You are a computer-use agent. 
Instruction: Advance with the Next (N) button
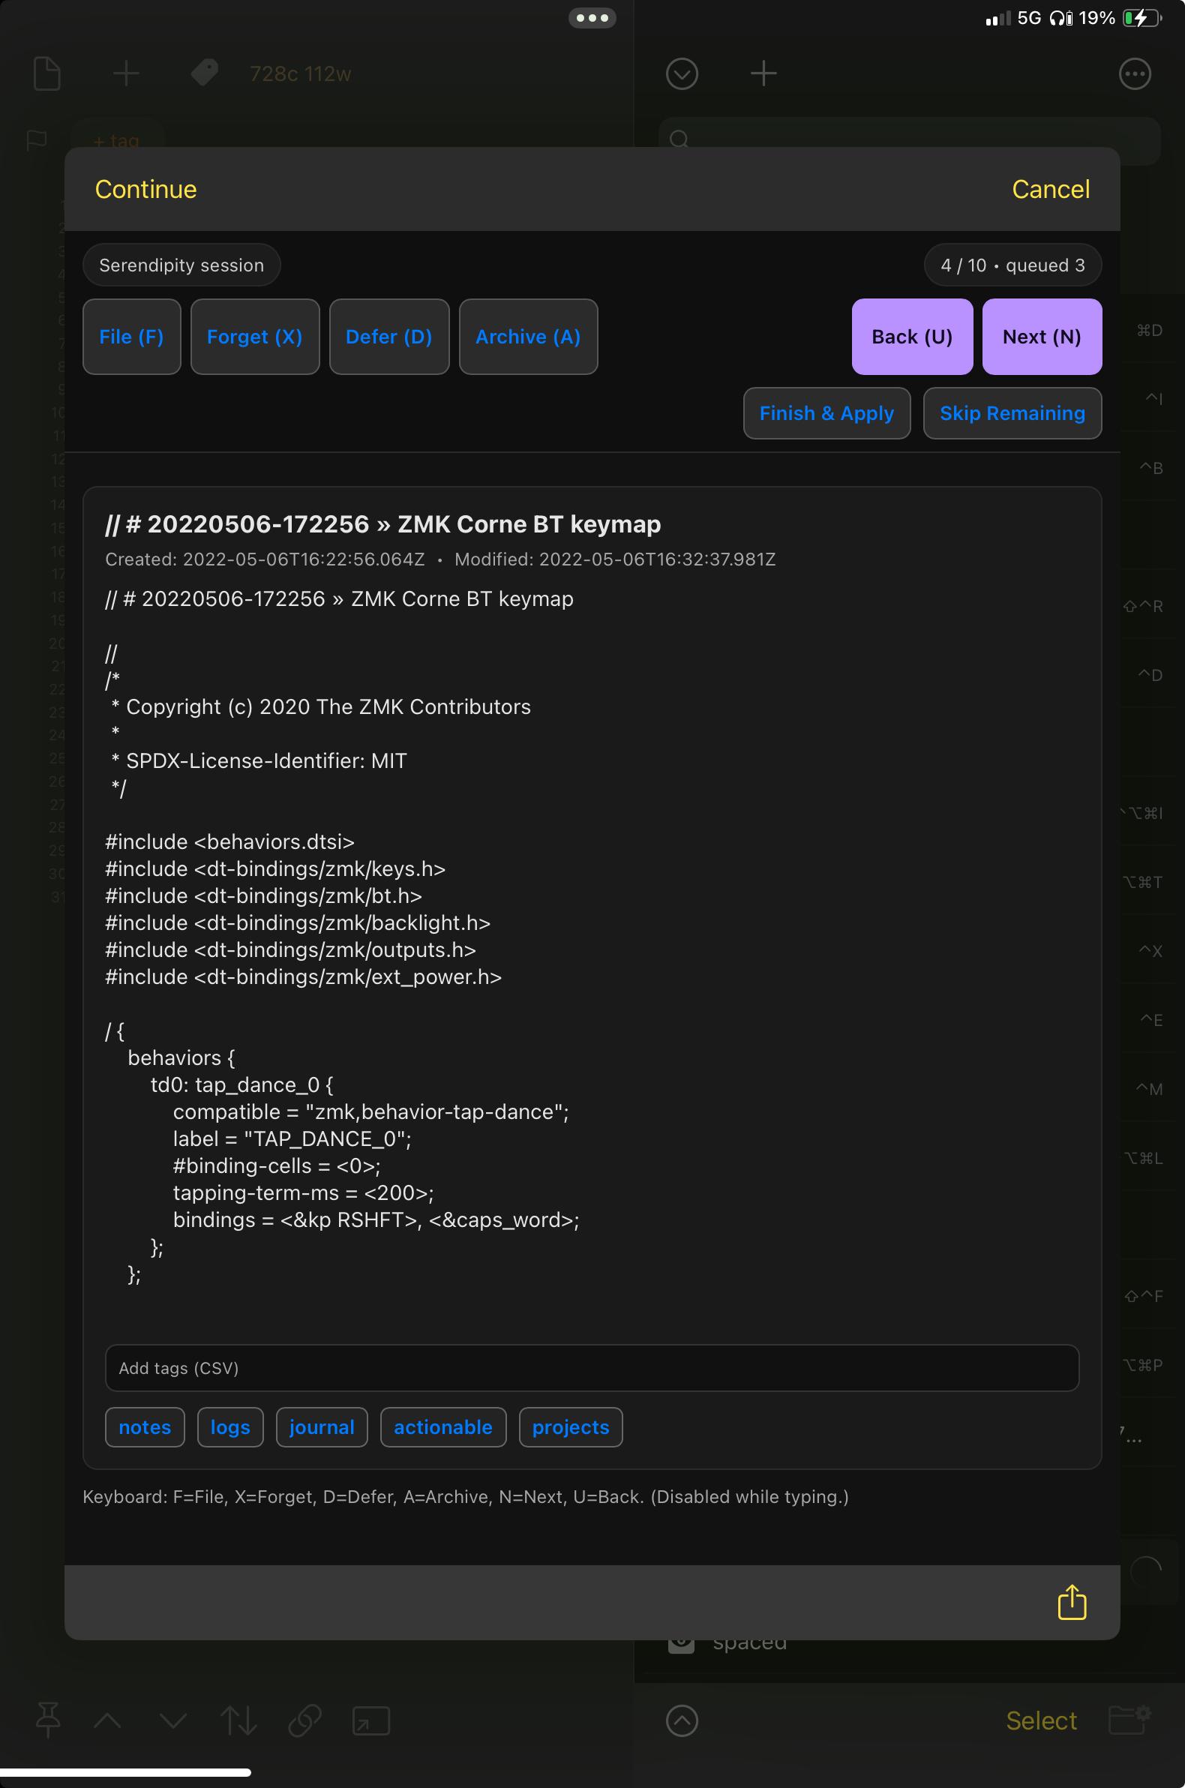click(x=1042, y=337)
